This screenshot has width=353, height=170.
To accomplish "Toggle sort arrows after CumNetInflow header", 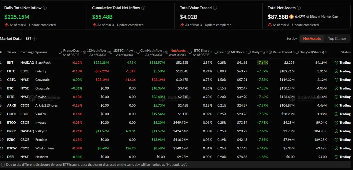I will pyautogui.click(x=164, y=52).
